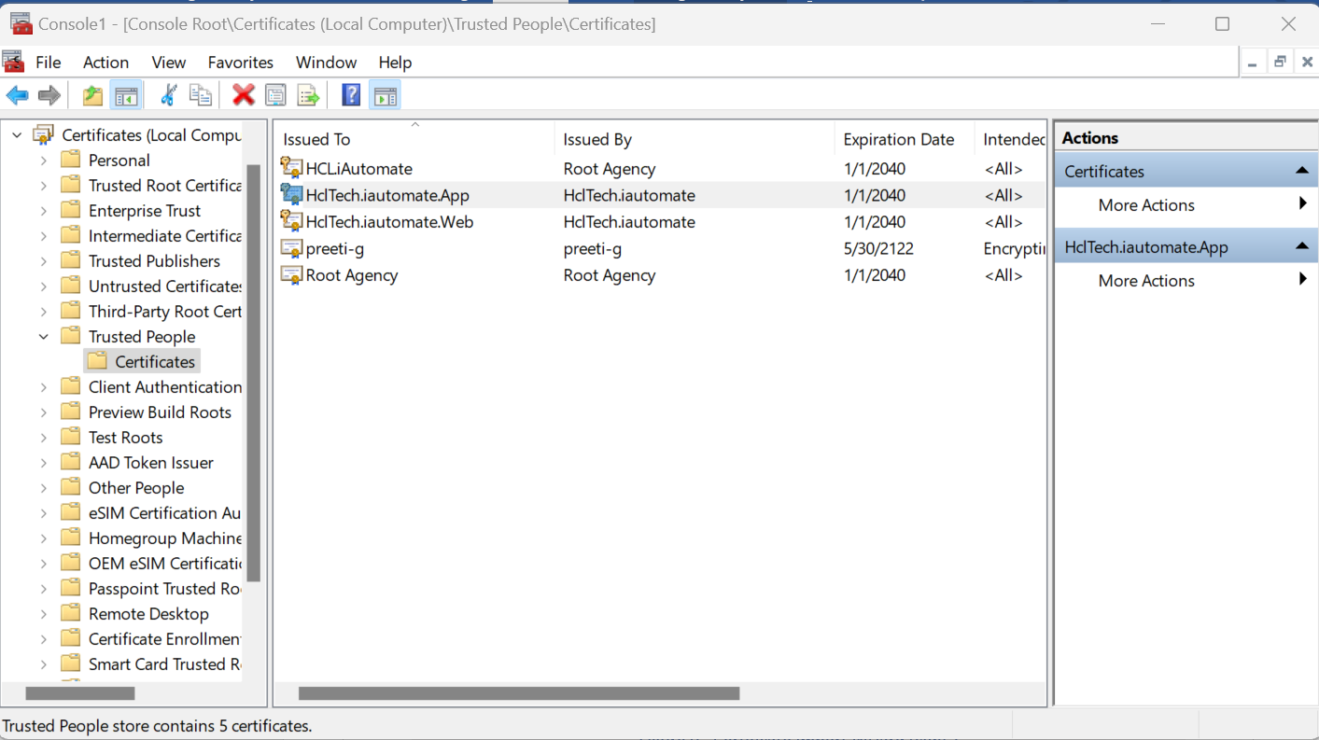Click the Export List toolbar icon
This screenshot has height=740, width=1319.
[x=308, y=95]
